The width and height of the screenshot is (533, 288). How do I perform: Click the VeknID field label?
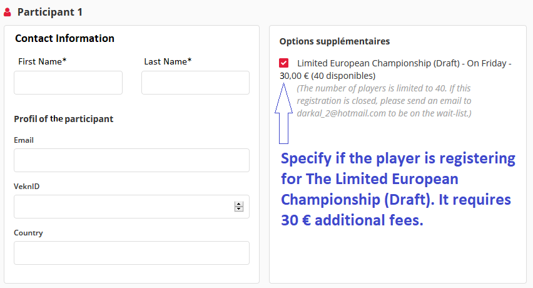26,187
